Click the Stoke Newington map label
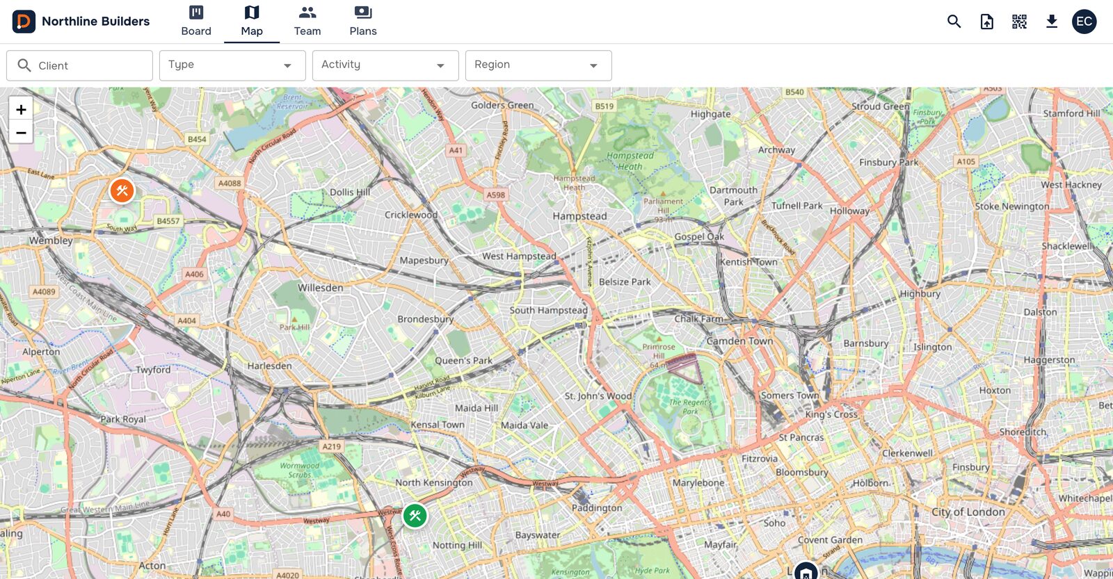 pos(1012,206)
